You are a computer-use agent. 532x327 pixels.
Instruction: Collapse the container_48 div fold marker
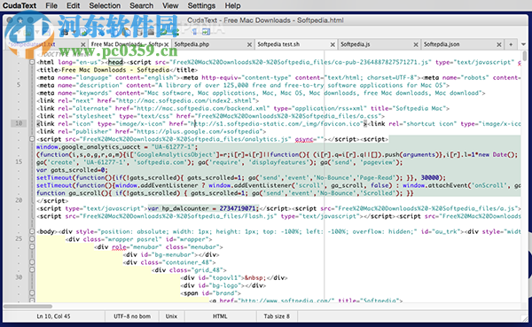32,262
